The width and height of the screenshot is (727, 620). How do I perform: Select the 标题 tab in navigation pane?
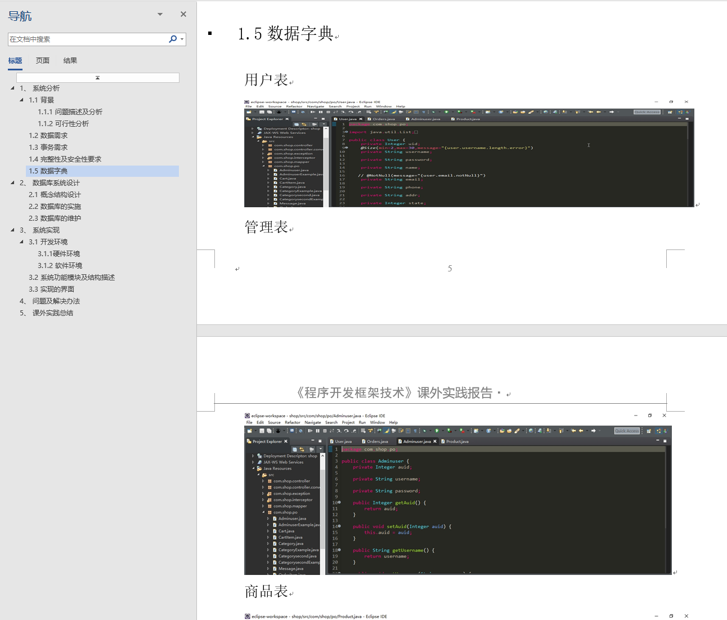(x=15, y=60)
